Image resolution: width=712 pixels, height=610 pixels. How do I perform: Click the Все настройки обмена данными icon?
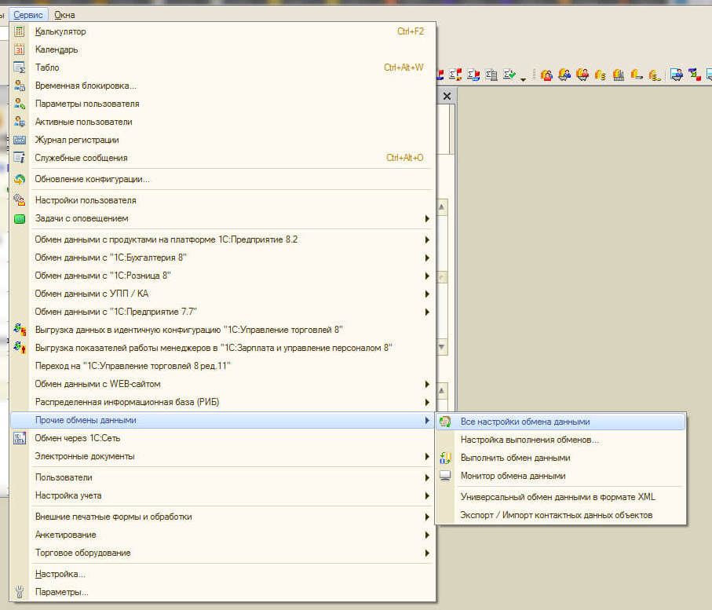(445, 422)
